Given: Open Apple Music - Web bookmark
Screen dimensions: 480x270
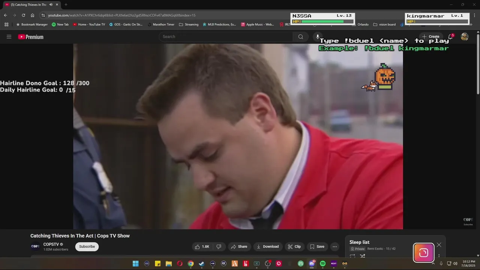Looking at the screenshot, I should (257, 24).
